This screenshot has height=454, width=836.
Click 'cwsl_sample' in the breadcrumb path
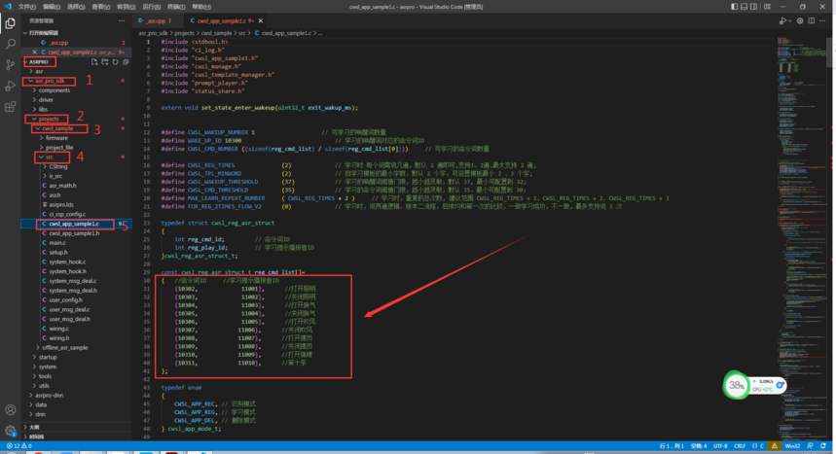tap(216, 33)
